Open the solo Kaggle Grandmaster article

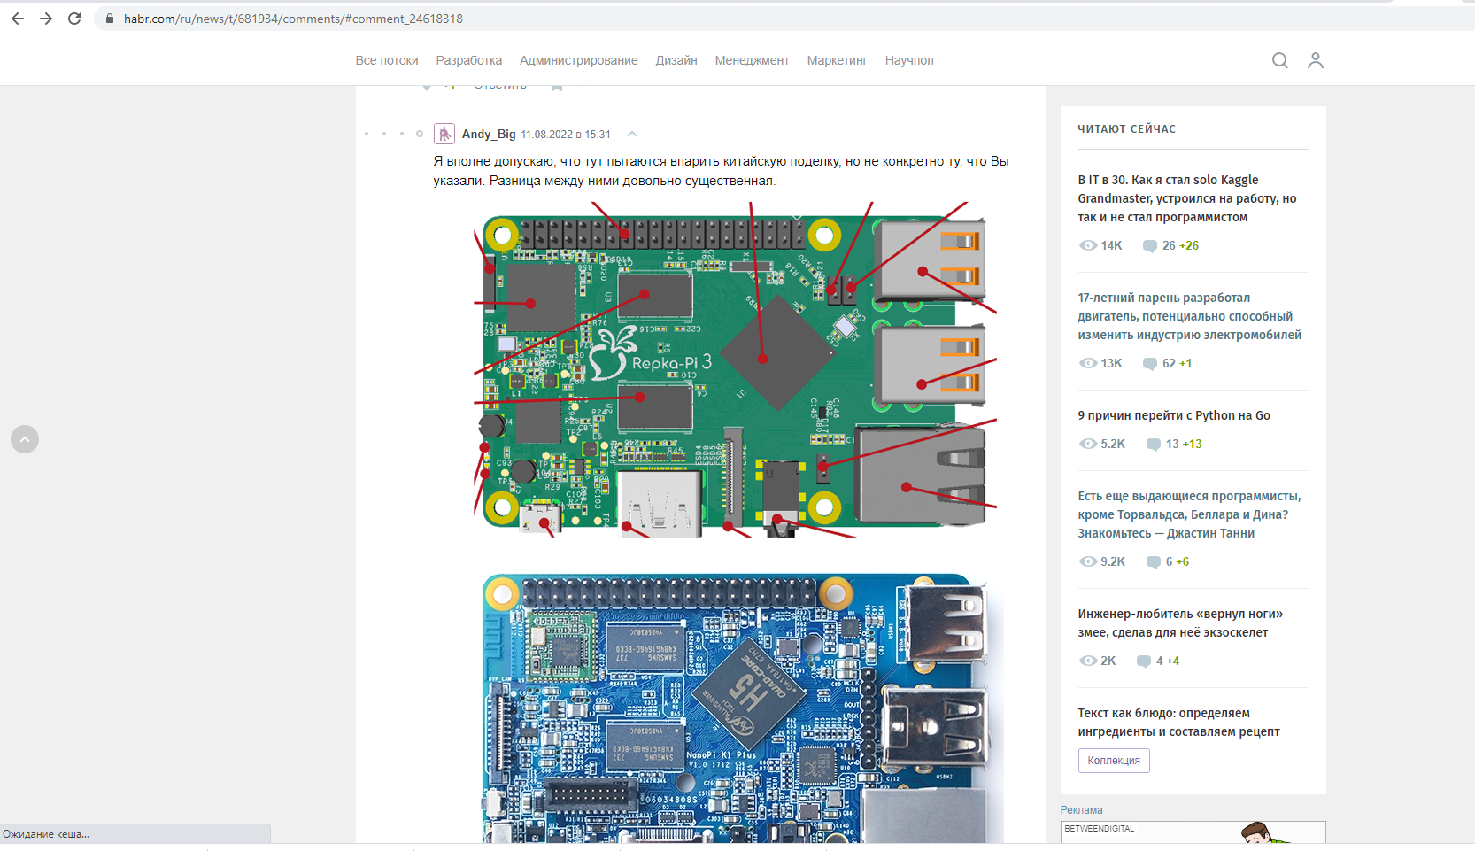(1187, 198)
